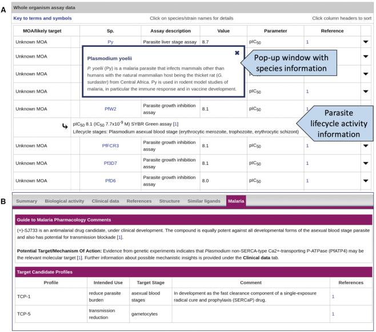Expand the PfFCR3 row details arrow
Image resolution: width=376 pixels, height=332 pixels.
[x=366, y=146]
